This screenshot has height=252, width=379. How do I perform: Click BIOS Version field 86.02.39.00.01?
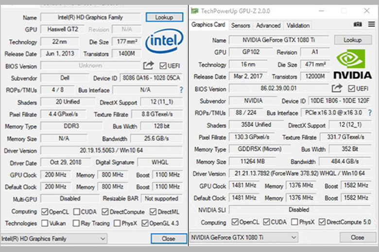coord(279,88)
